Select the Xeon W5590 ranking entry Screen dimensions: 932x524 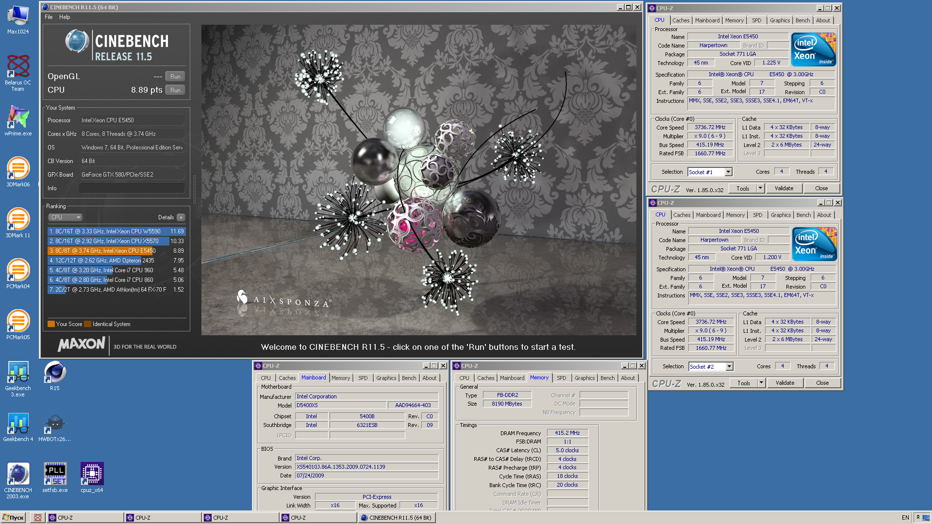[116, 231]
